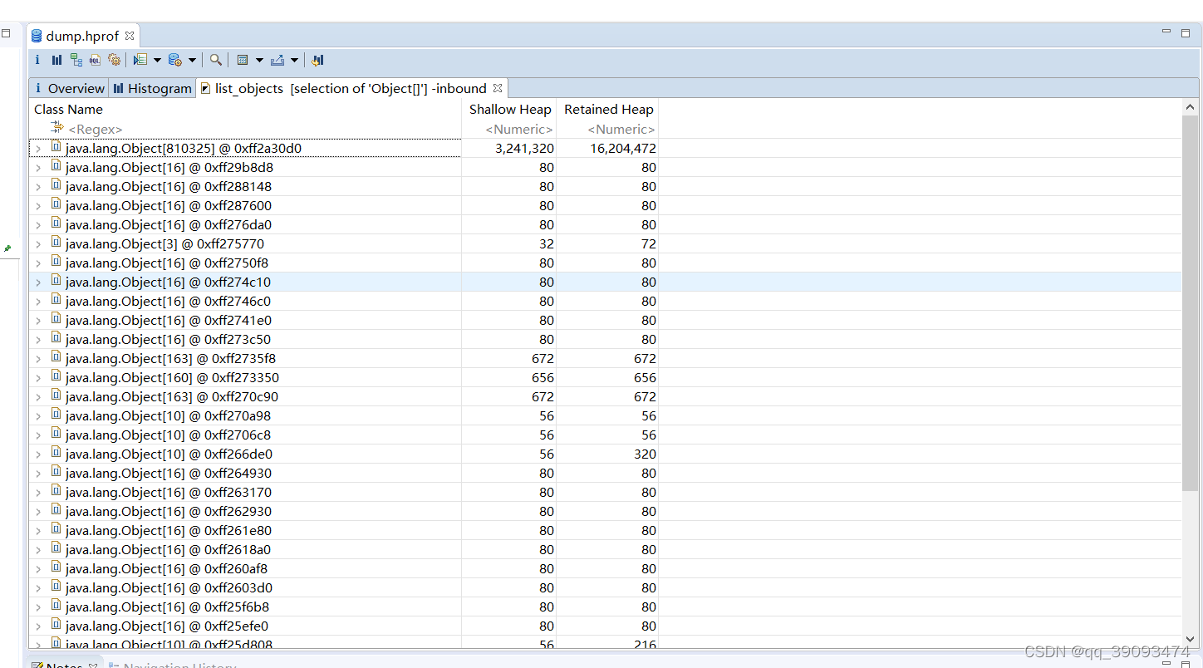Screen dimensions: 1203x668
Task: Switch to the Overview tab
Action: [69, 88]
